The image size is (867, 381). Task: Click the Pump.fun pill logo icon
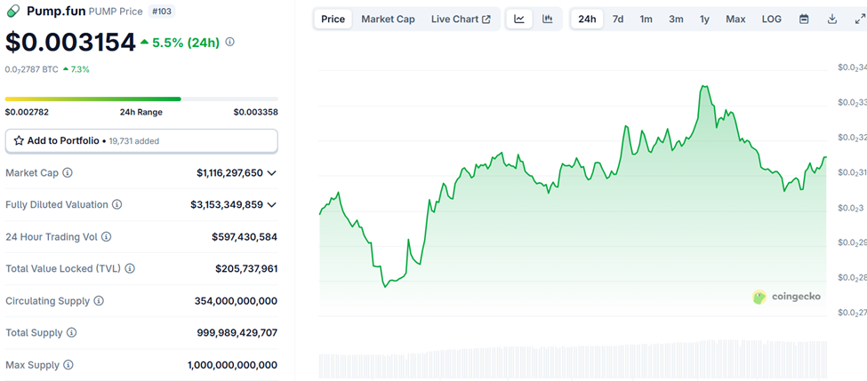[13, 11]
